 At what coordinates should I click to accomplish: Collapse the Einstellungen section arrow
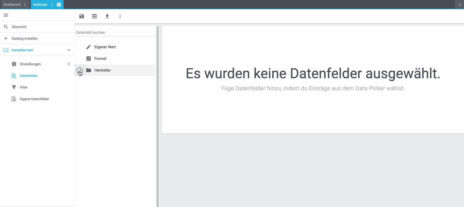(69, 64)
